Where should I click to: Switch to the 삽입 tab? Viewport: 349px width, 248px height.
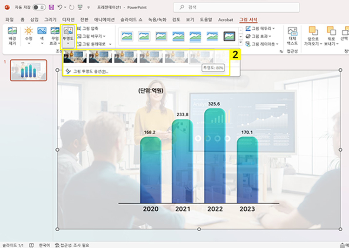[x=34, y=20]
